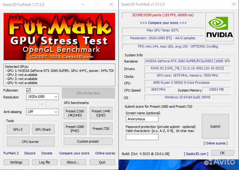Confirm the score dialog with OK
Viewport: 239px width, 170px height.
[222, 153]
